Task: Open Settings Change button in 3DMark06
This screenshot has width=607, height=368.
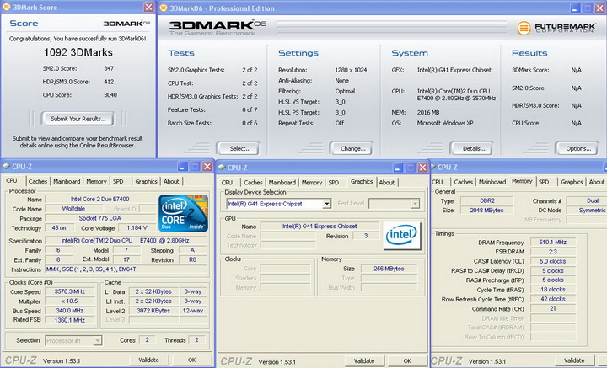Action: pos(352,148)
